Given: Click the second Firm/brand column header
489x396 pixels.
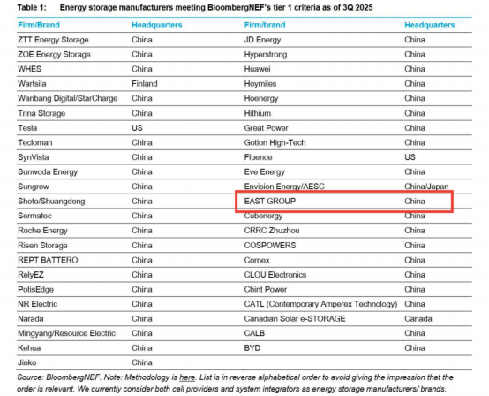Looking at the screenshot, I should coord(265,25).
